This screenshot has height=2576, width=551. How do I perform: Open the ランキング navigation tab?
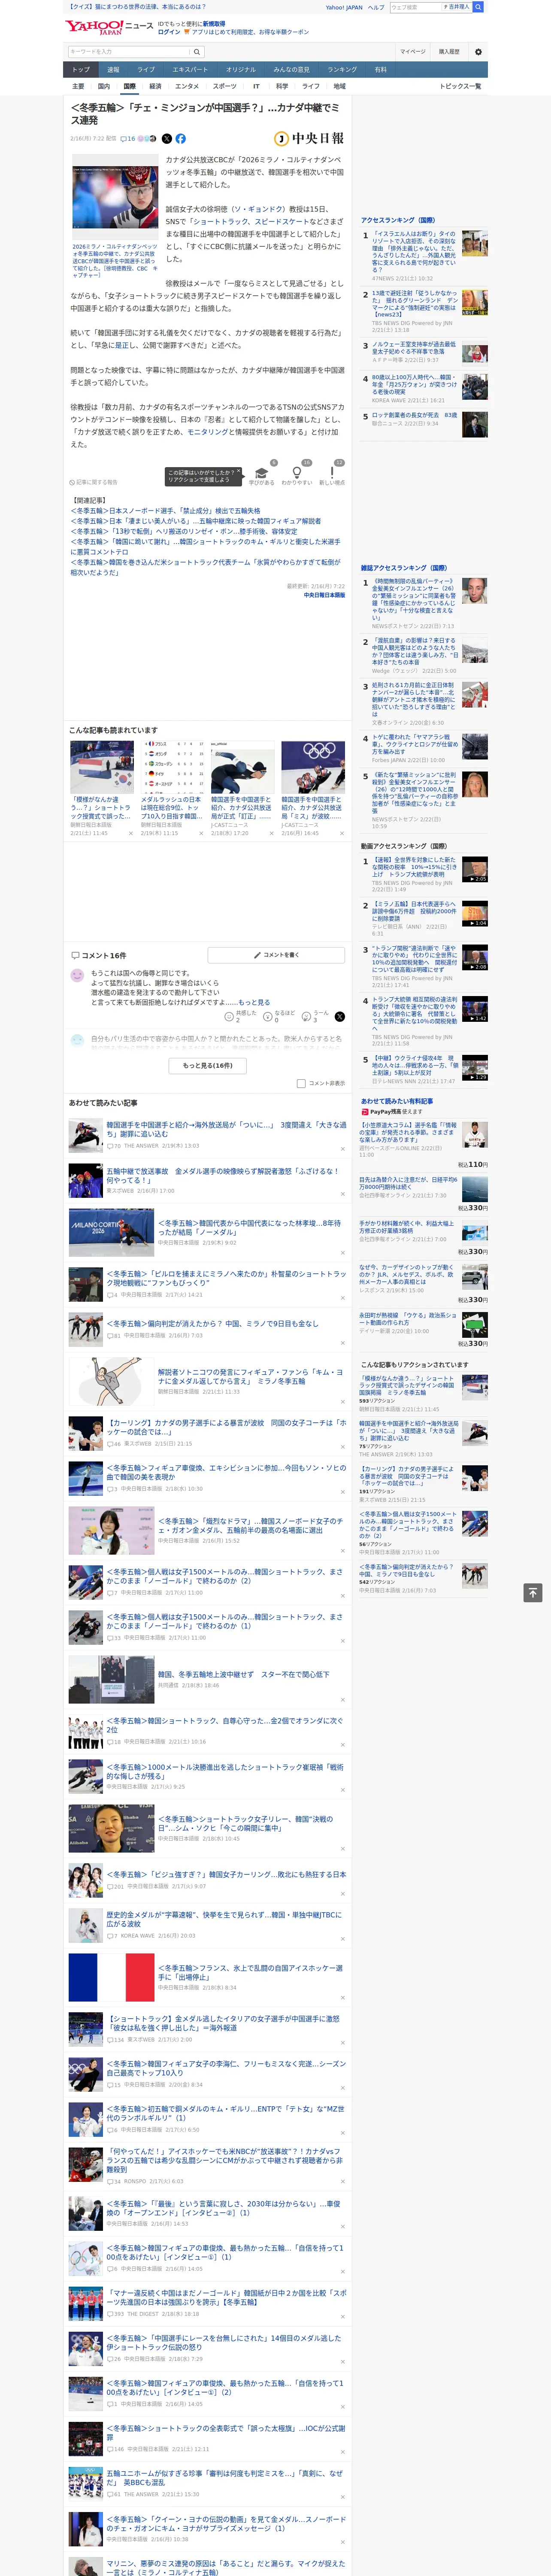[x=342, y=69]
